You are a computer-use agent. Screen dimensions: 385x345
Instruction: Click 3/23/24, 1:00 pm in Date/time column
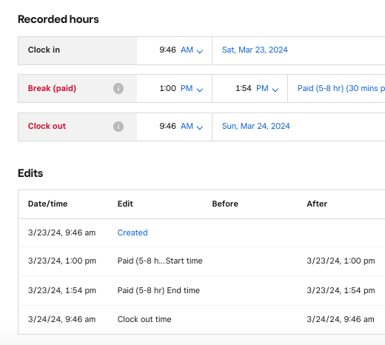[x=62, y=261]
